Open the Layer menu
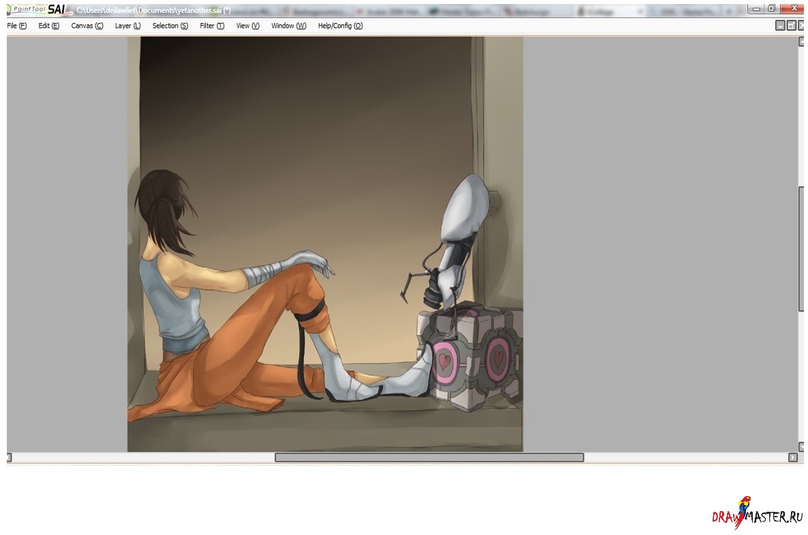 127,26
